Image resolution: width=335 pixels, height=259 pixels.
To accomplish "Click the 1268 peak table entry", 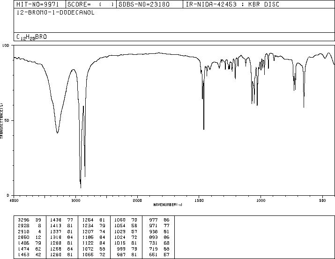I will click(x=61, y=249).
